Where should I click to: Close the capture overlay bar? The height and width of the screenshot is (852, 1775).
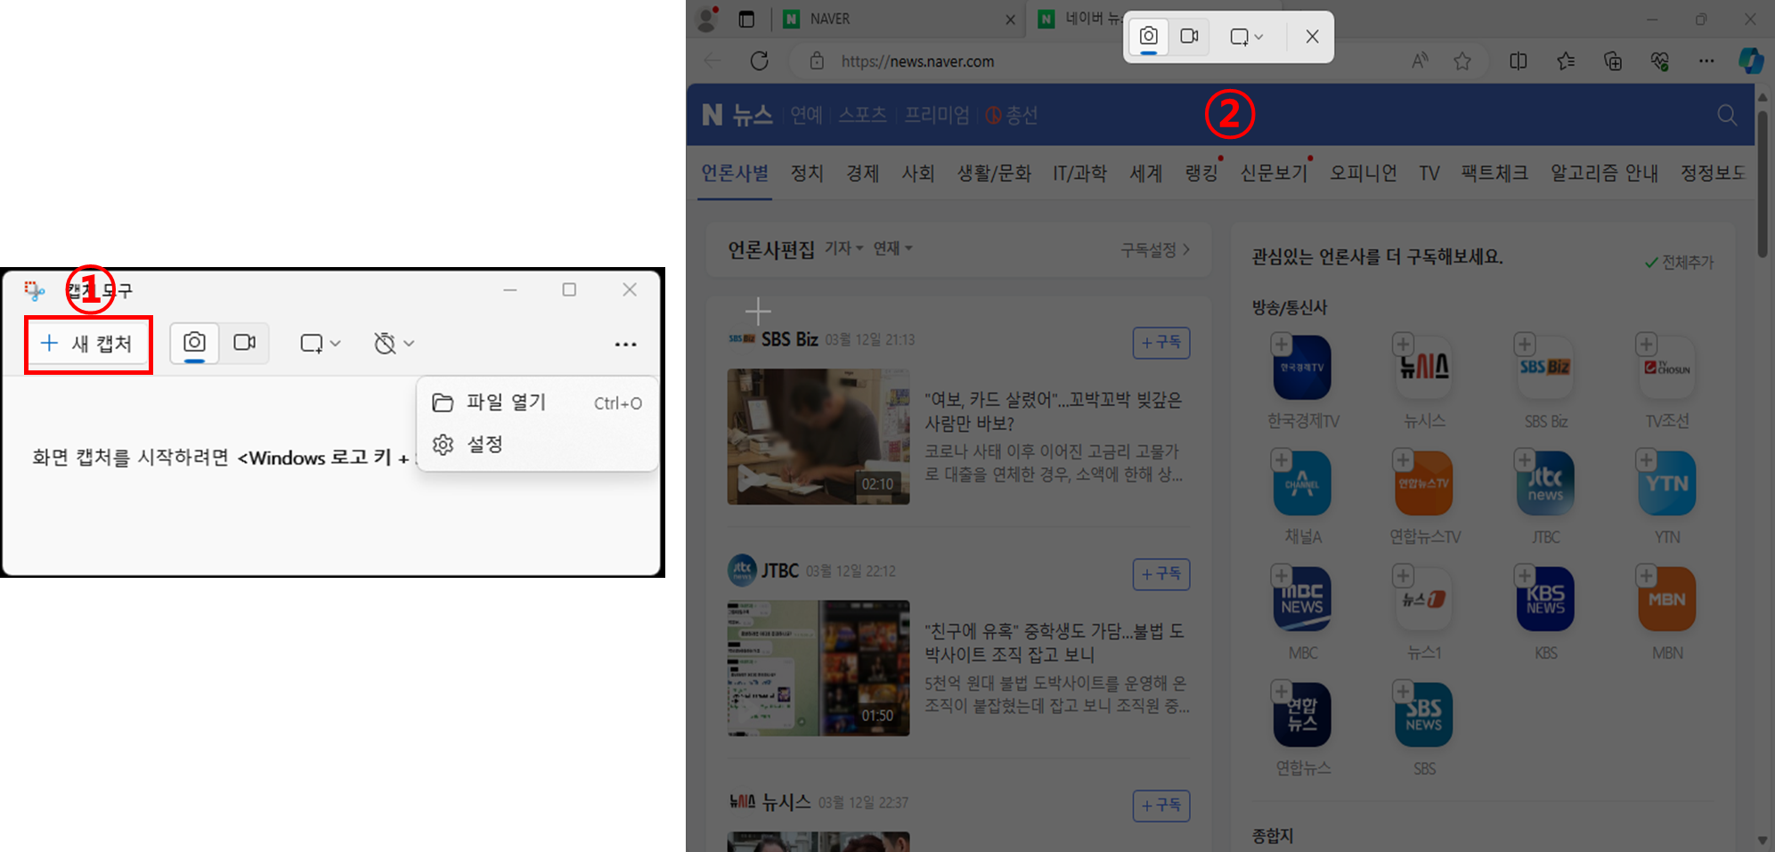click(1312, 37)
